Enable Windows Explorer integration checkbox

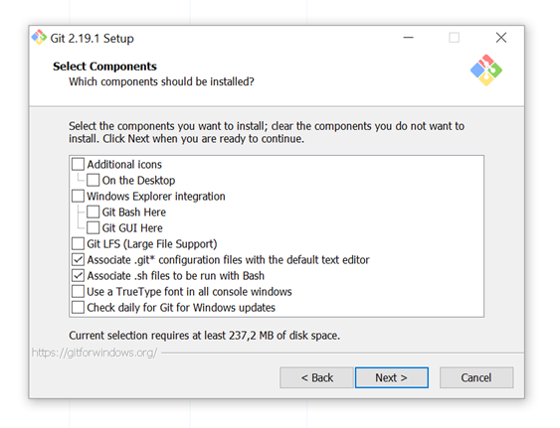point(78,197)
